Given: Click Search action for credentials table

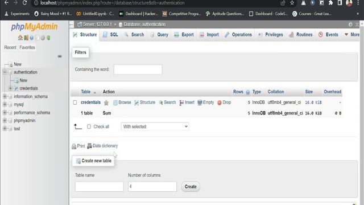Looking at the screenshot, I should tap(167, 102).
